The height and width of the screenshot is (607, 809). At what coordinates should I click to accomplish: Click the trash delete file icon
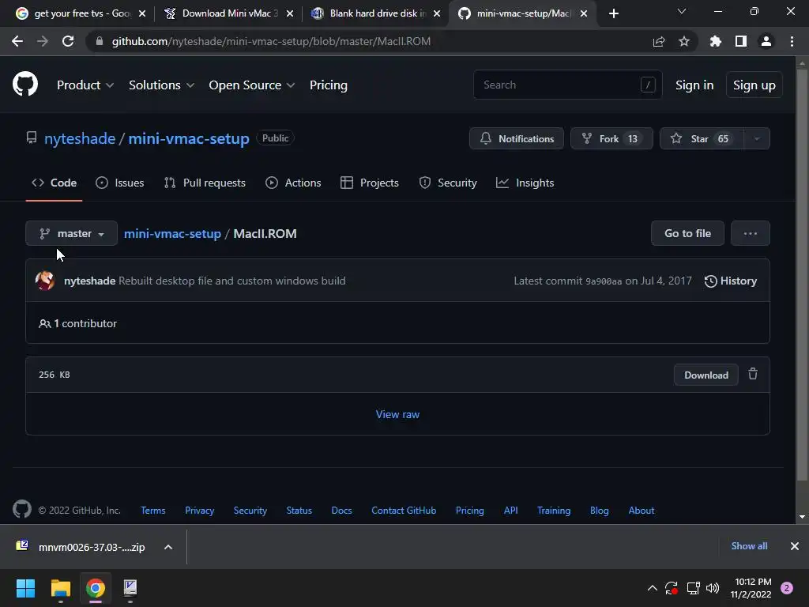click(753, 374)
